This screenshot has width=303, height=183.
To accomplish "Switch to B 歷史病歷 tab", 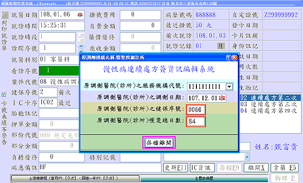I will point(204,178).
